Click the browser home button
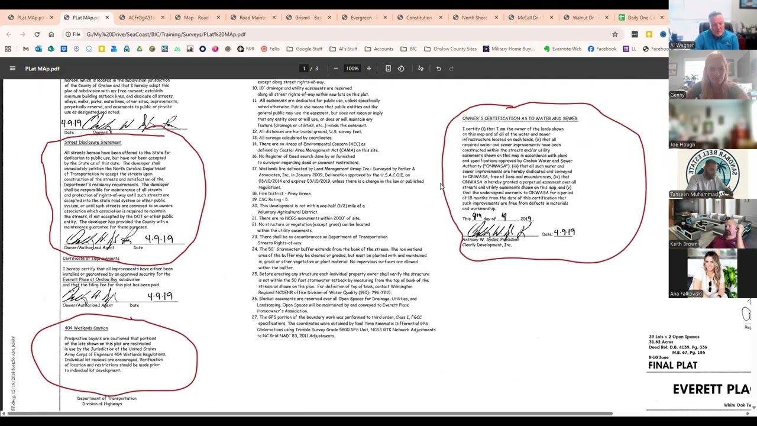 point(51,34)
